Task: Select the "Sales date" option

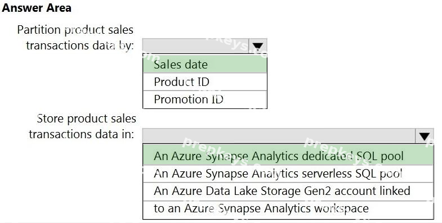Action: point(204,64)
